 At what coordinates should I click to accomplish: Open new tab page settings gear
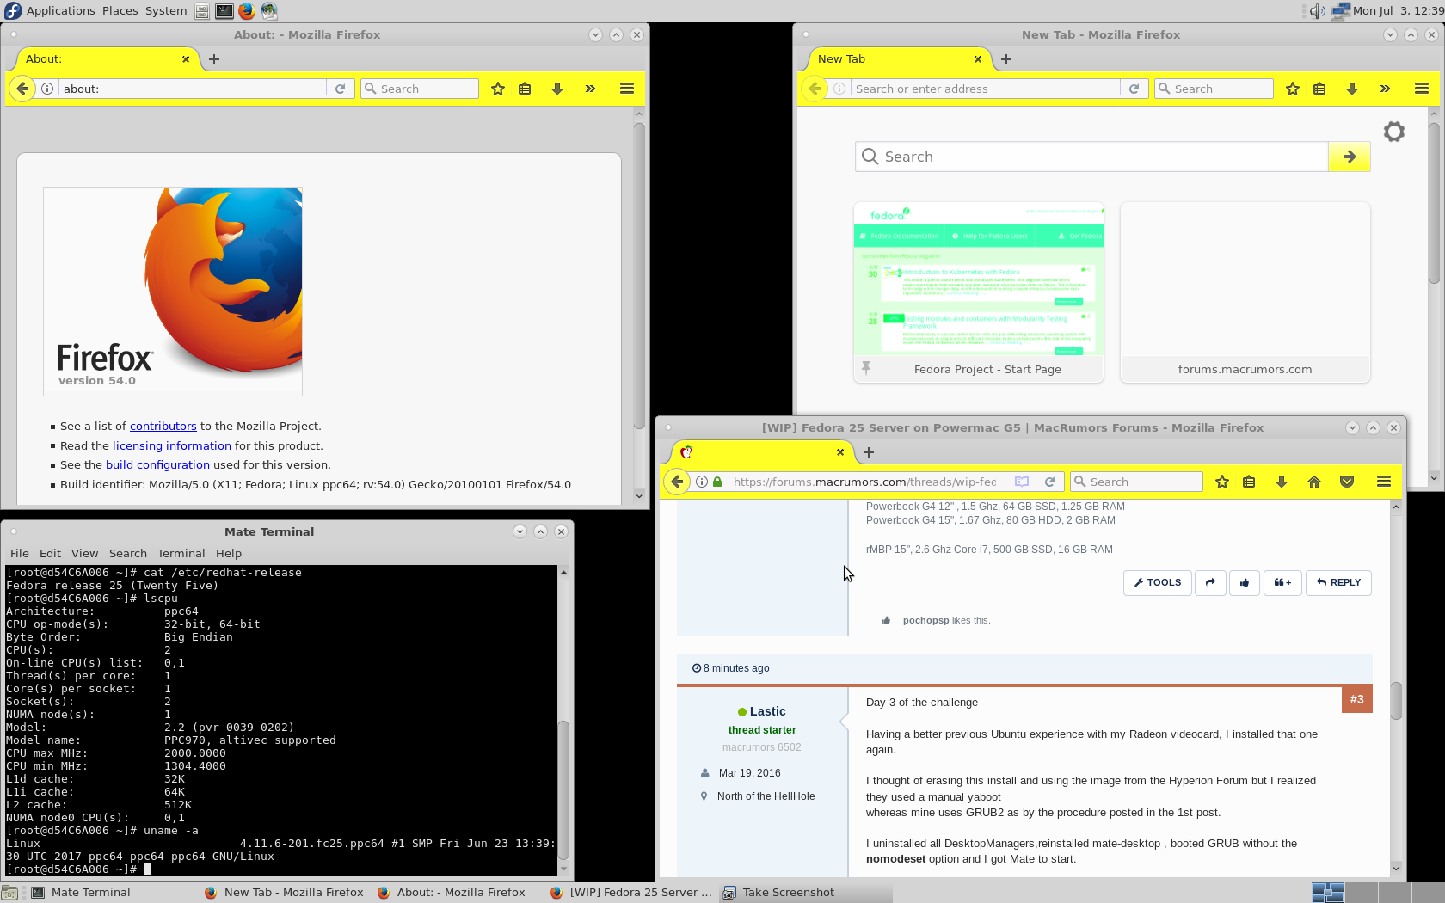click(1394, 132)
